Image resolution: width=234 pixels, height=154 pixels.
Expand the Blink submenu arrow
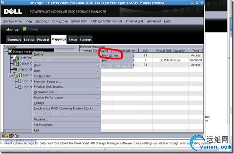click(98, 71)
